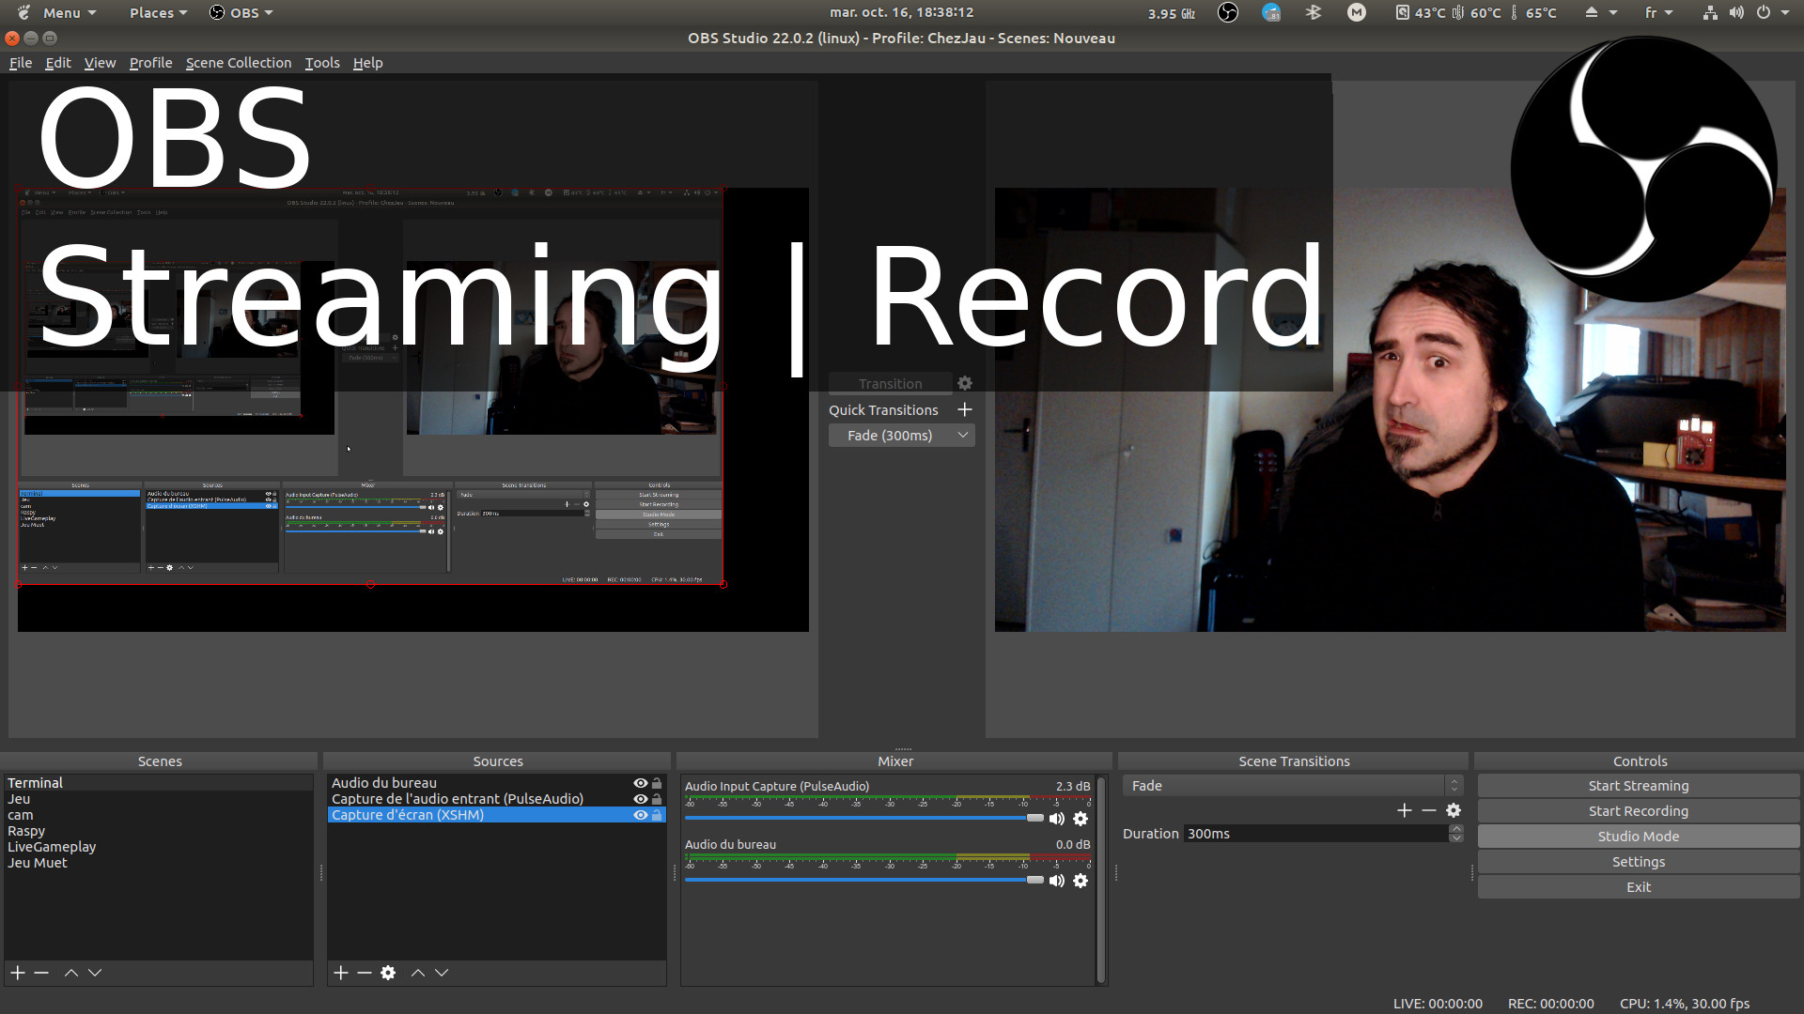
Task: Open OBS Settings button
Action: click(1639, 862)
